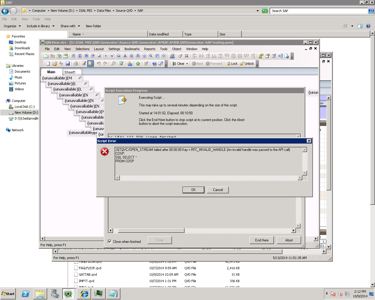
Task: Open the 'Share with' dropdown
Action: [70, 26]
